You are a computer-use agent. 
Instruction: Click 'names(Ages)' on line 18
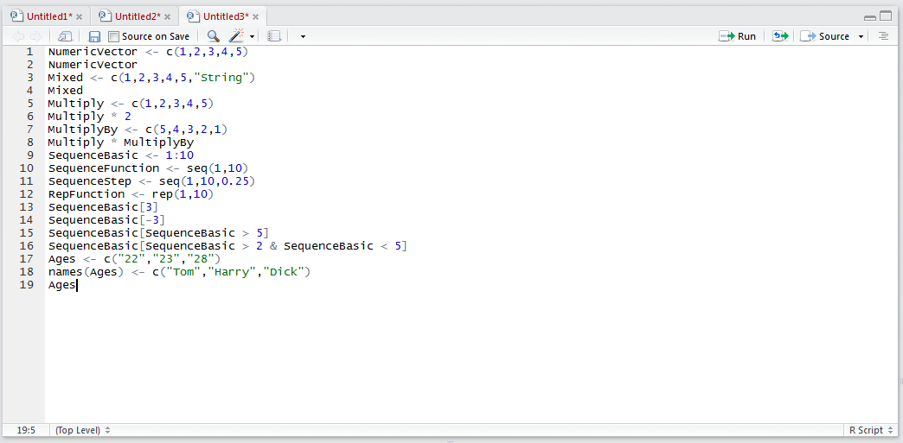[x=86, y=272]
